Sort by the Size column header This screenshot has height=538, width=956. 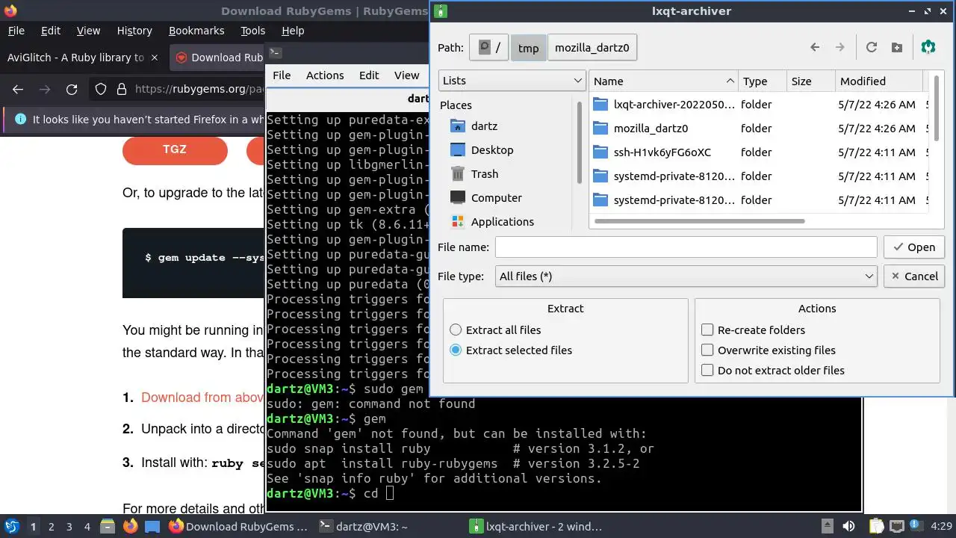click(810, 81)
